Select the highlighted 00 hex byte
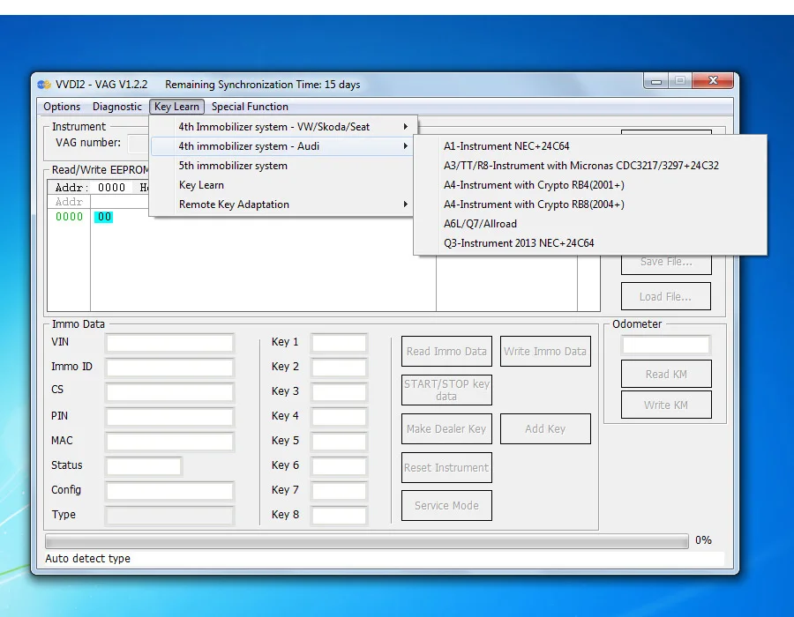 [104, 217]
